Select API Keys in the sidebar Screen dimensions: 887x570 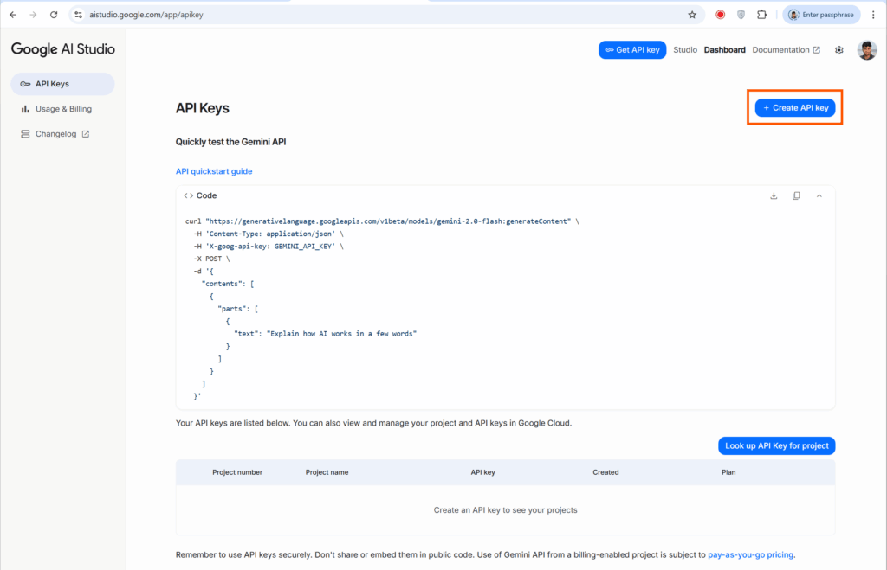coord(62,84)
